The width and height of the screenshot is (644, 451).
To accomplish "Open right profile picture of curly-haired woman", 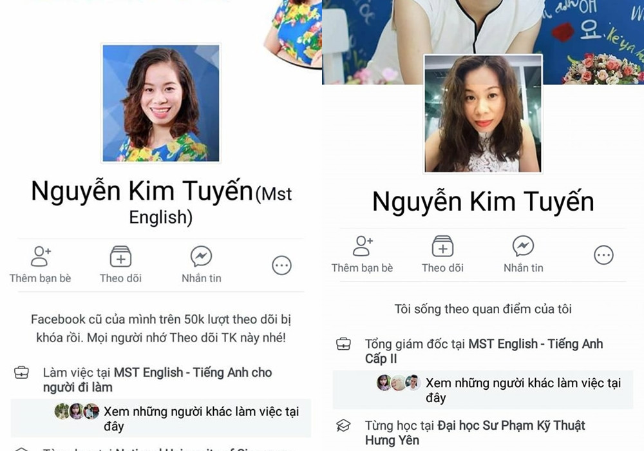I will (483, 113).
